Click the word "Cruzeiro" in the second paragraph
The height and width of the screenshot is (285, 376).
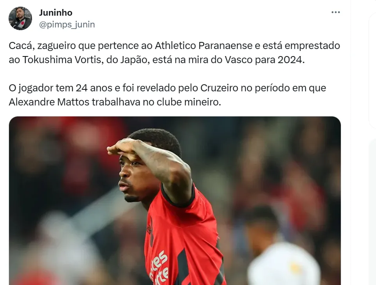(x=219, y=88)
